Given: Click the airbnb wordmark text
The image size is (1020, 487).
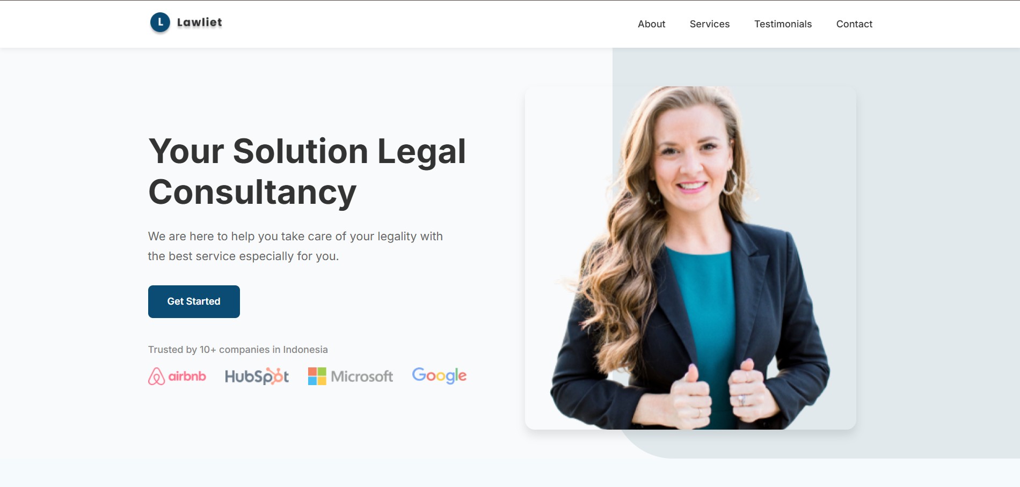Looking at the screenshot, I should [x=187, y=377].
